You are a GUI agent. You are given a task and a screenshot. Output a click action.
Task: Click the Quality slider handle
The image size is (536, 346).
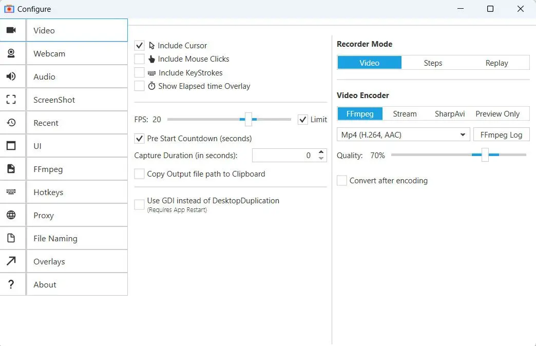point(485,155)
